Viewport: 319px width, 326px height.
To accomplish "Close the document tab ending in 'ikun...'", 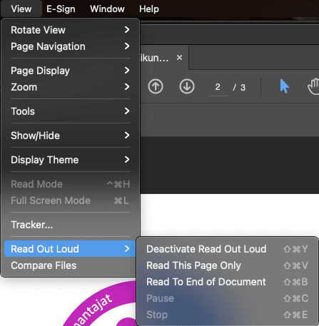I will coord(179,58).
